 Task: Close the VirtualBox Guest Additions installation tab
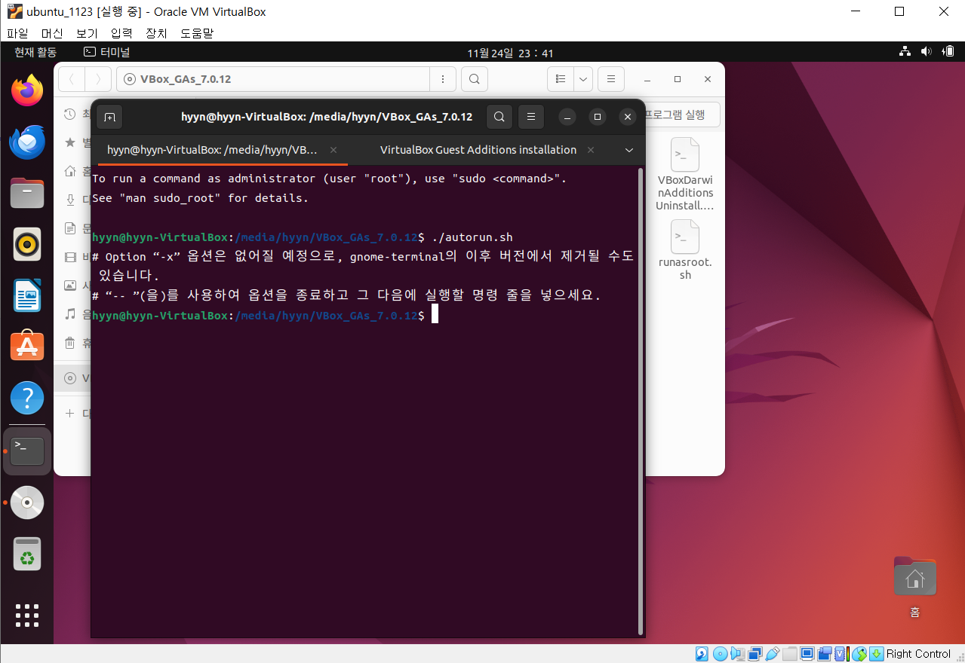tap(592, 150)
